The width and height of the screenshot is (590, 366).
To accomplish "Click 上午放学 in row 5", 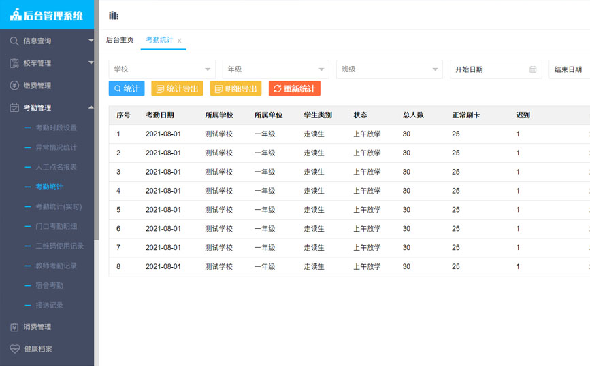I will tap(367, 210).
